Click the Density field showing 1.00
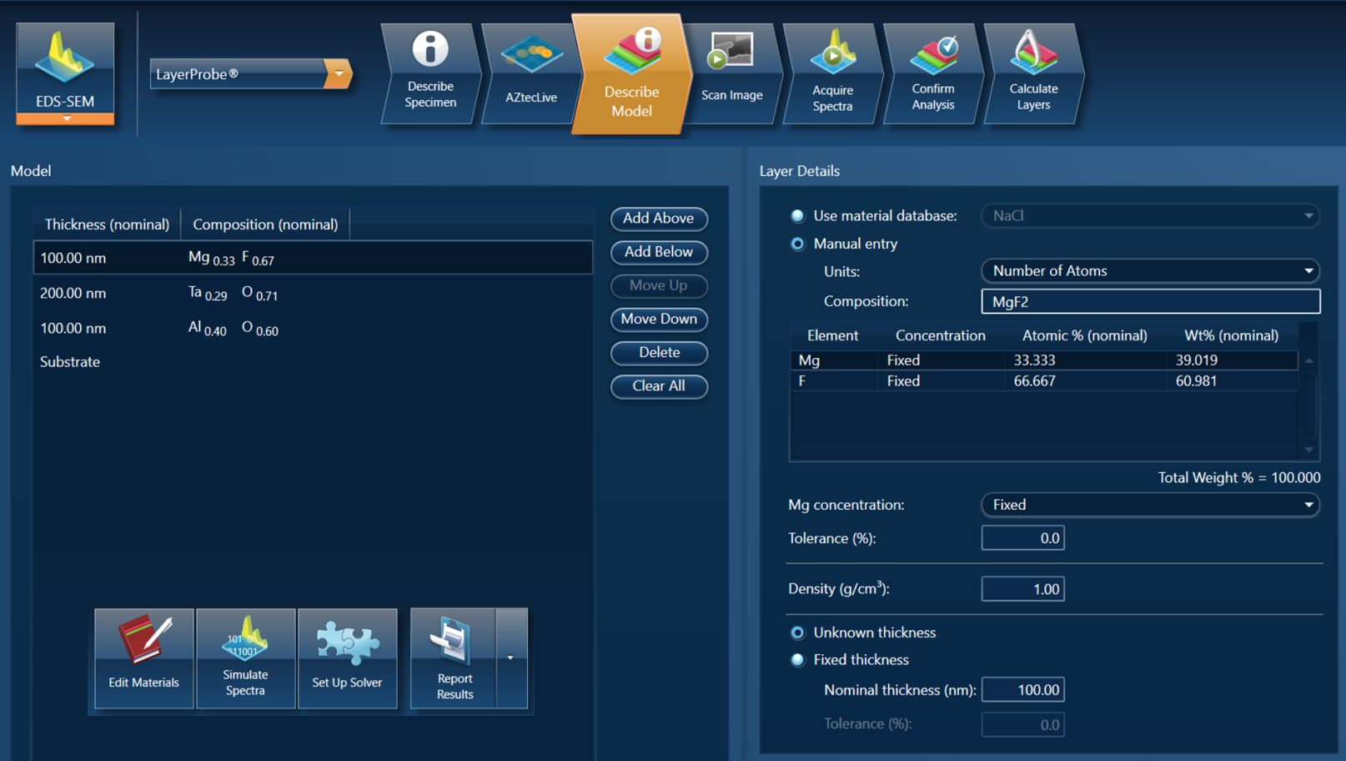The width and height of the screenshot is (1346, 761). 1022,589
